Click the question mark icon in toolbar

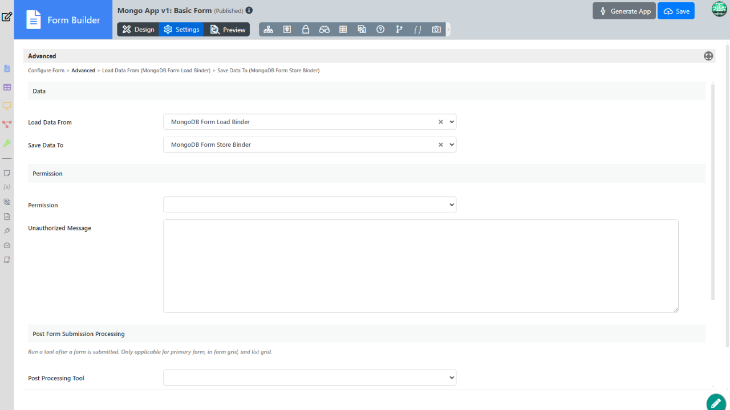pyautogui.click(x=380, y=30)
